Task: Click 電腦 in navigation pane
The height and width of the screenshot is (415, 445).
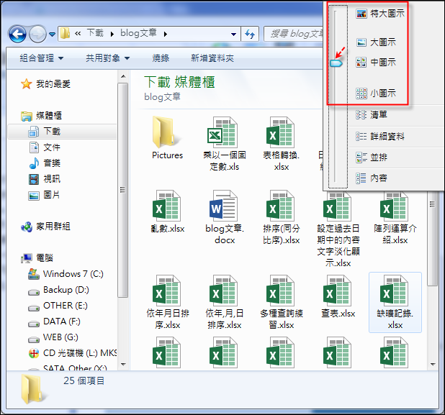Action: [x=37, y=258]
